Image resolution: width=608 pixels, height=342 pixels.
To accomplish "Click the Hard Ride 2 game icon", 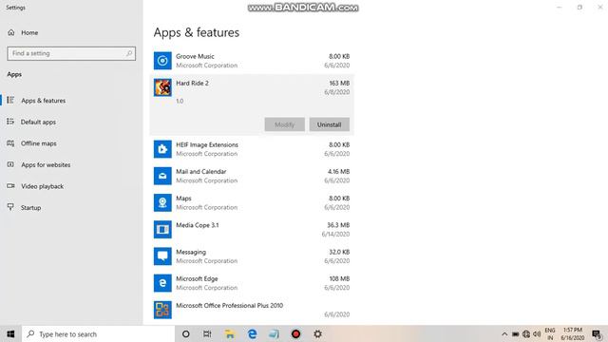I will click(x=162, y=87).
